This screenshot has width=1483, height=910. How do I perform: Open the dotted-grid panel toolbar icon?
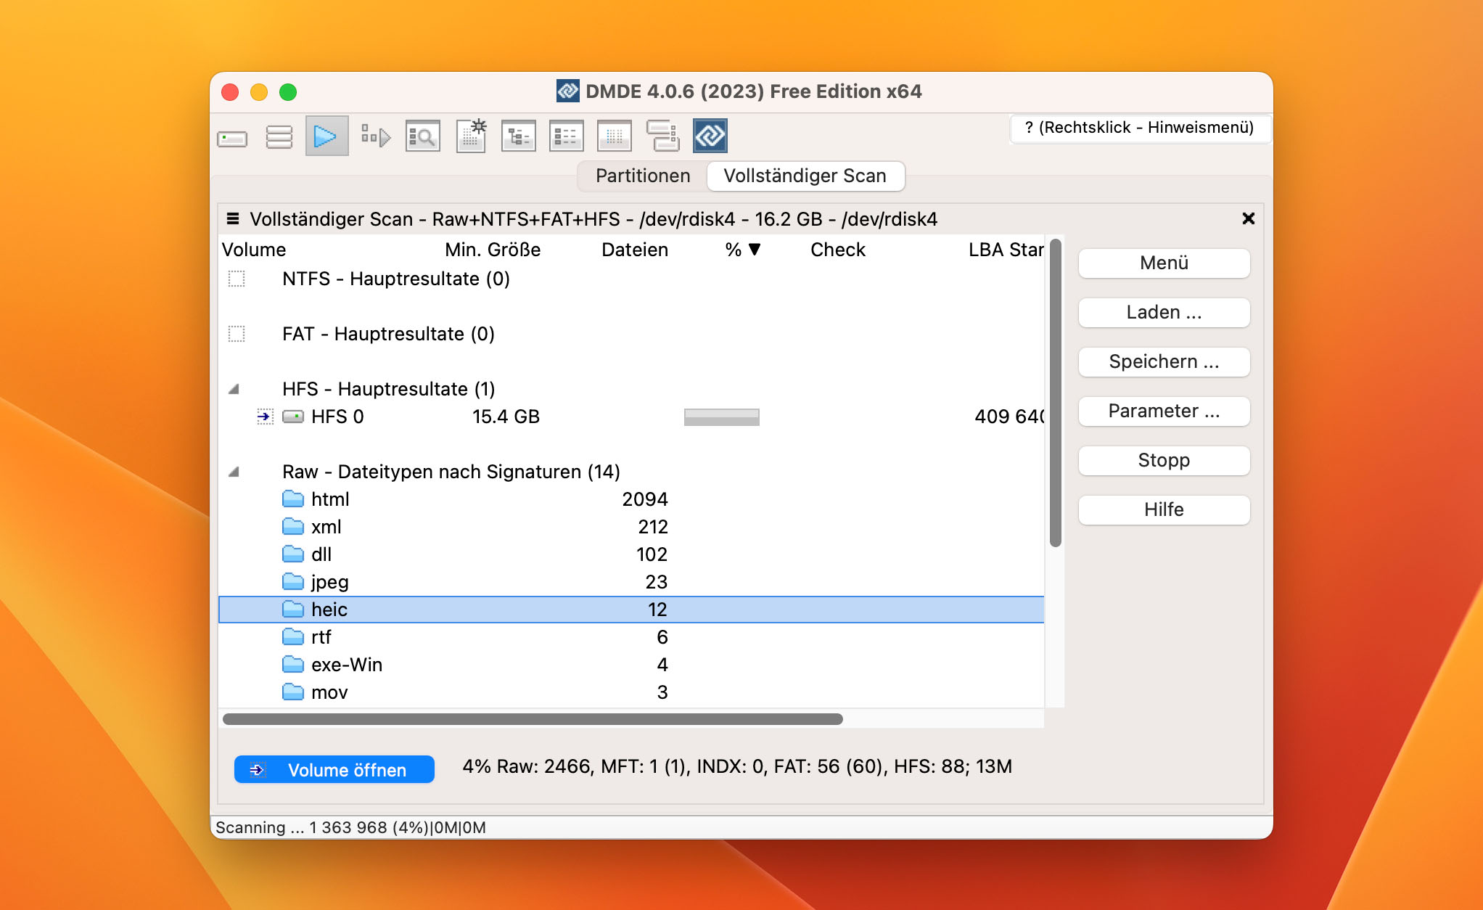[x=615, y=136]
